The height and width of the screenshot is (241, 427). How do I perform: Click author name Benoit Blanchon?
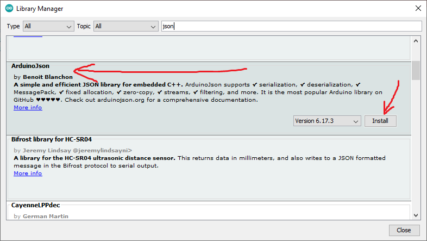[48, 77]
